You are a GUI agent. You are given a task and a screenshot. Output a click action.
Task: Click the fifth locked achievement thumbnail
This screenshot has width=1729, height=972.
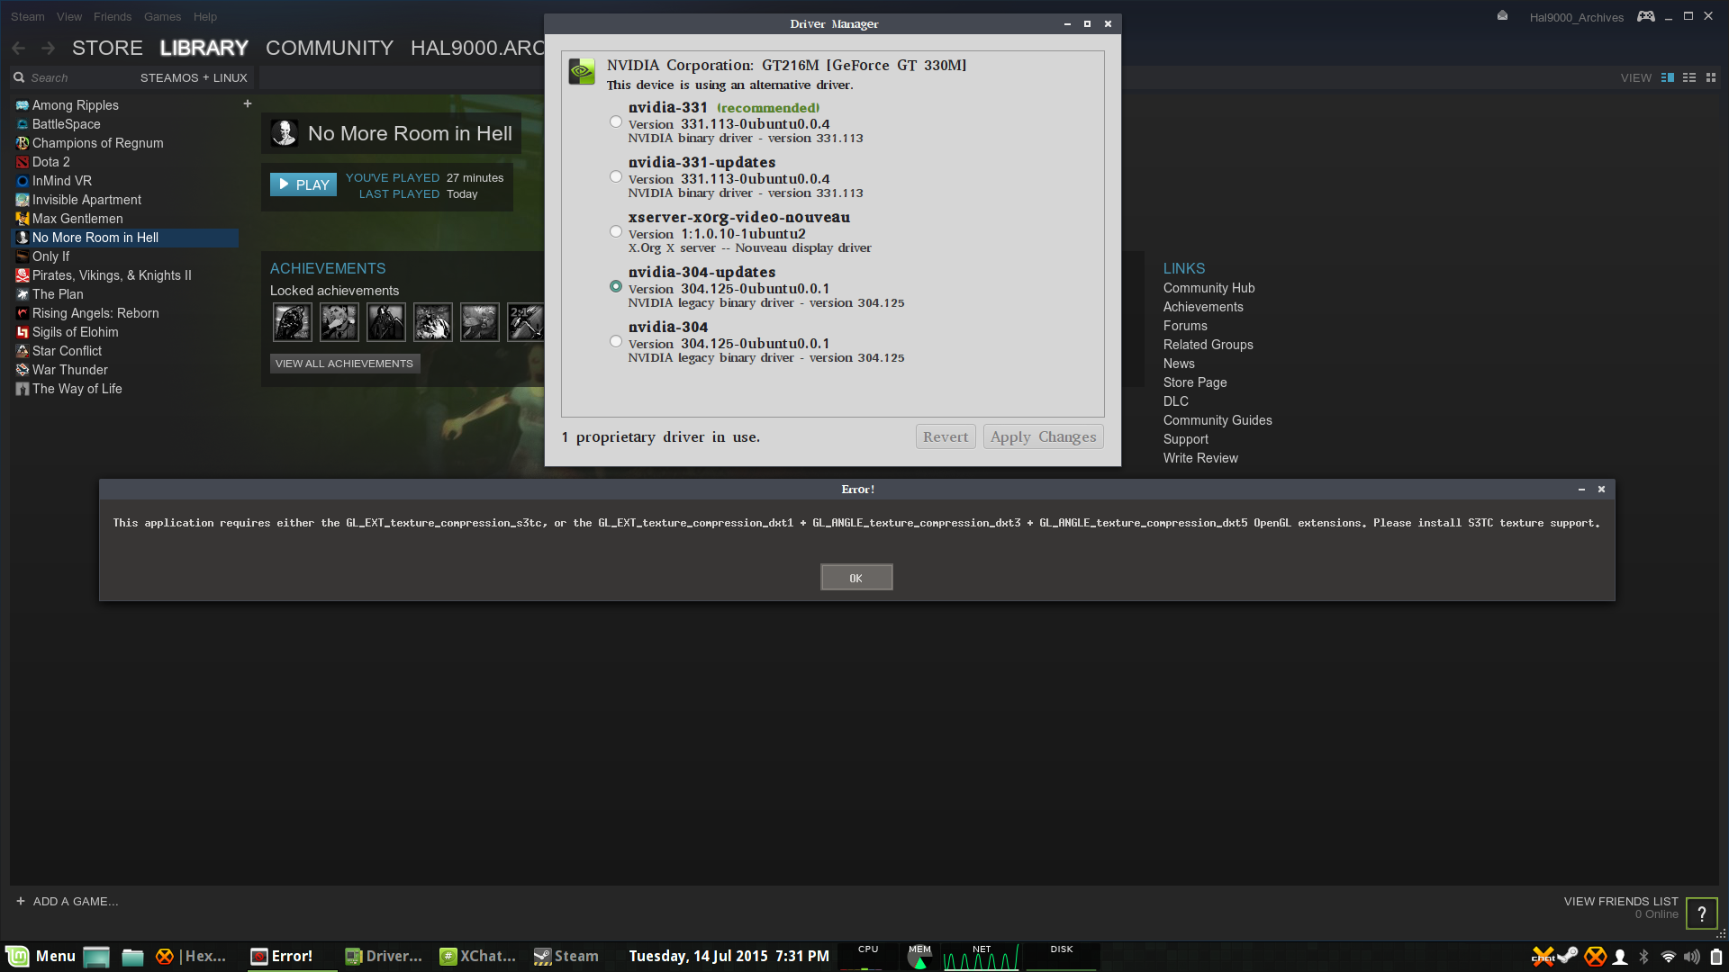point(480,322)
